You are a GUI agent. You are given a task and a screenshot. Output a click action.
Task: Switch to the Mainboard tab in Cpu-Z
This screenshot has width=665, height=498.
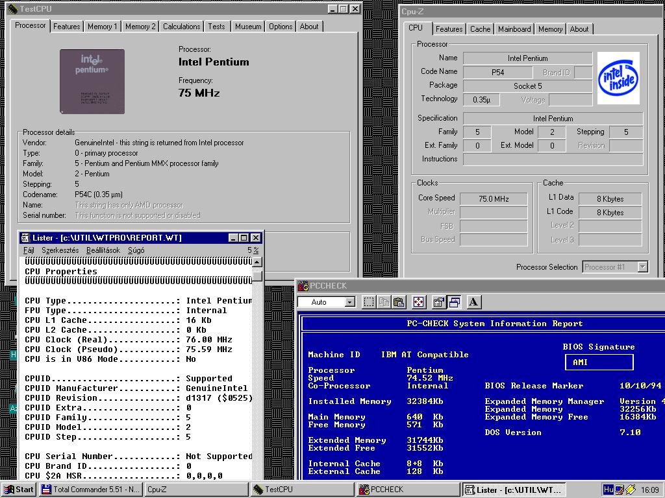(514, 29)
